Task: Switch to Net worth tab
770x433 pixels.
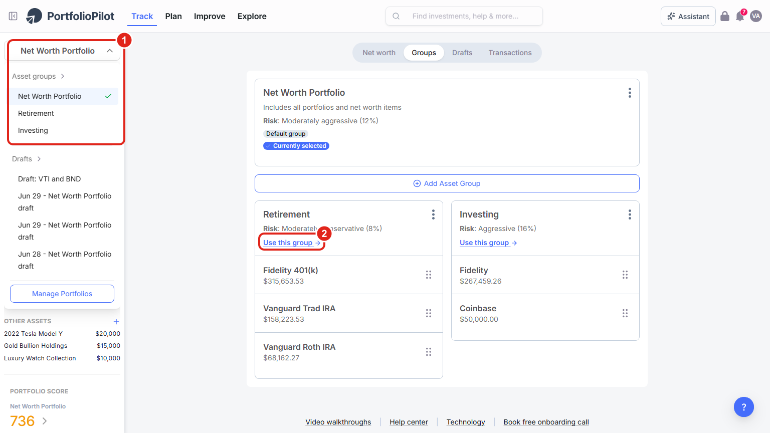Action: point(379,53)
